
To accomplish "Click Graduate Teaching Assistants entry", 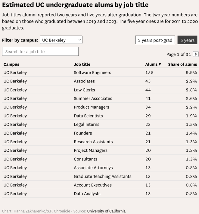I will tap(102, 176).
